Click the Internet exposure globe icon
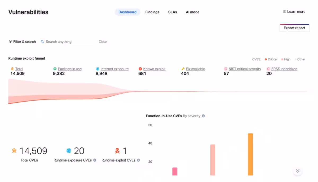318x182 pixels. (x=98, y=69)
